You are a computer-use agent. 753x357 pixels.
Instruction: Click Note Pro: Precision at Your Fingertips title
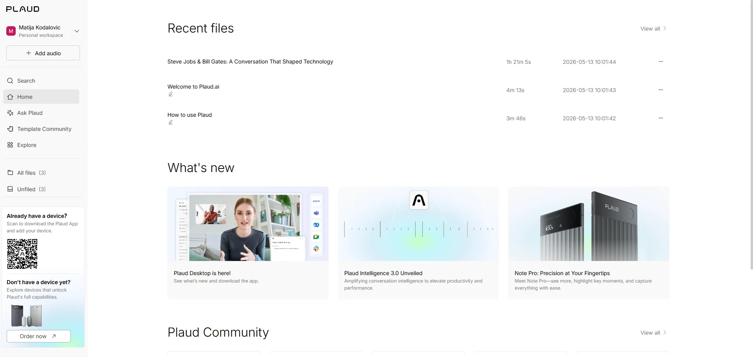tap(562, 273)
